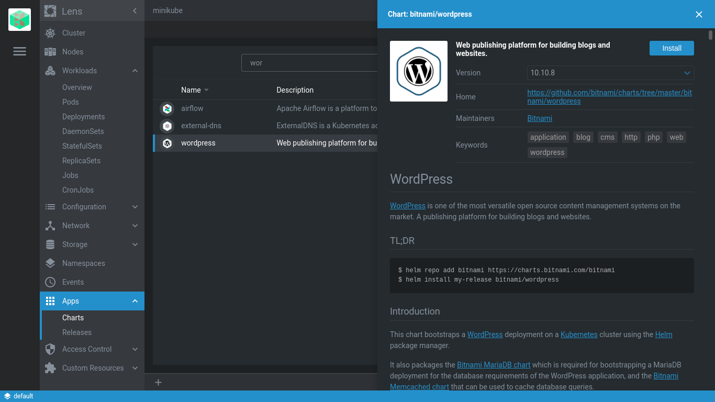Collapse the sidebar with the left chevron
Viewport: 715px width, 402px height.
coord(135,11)
